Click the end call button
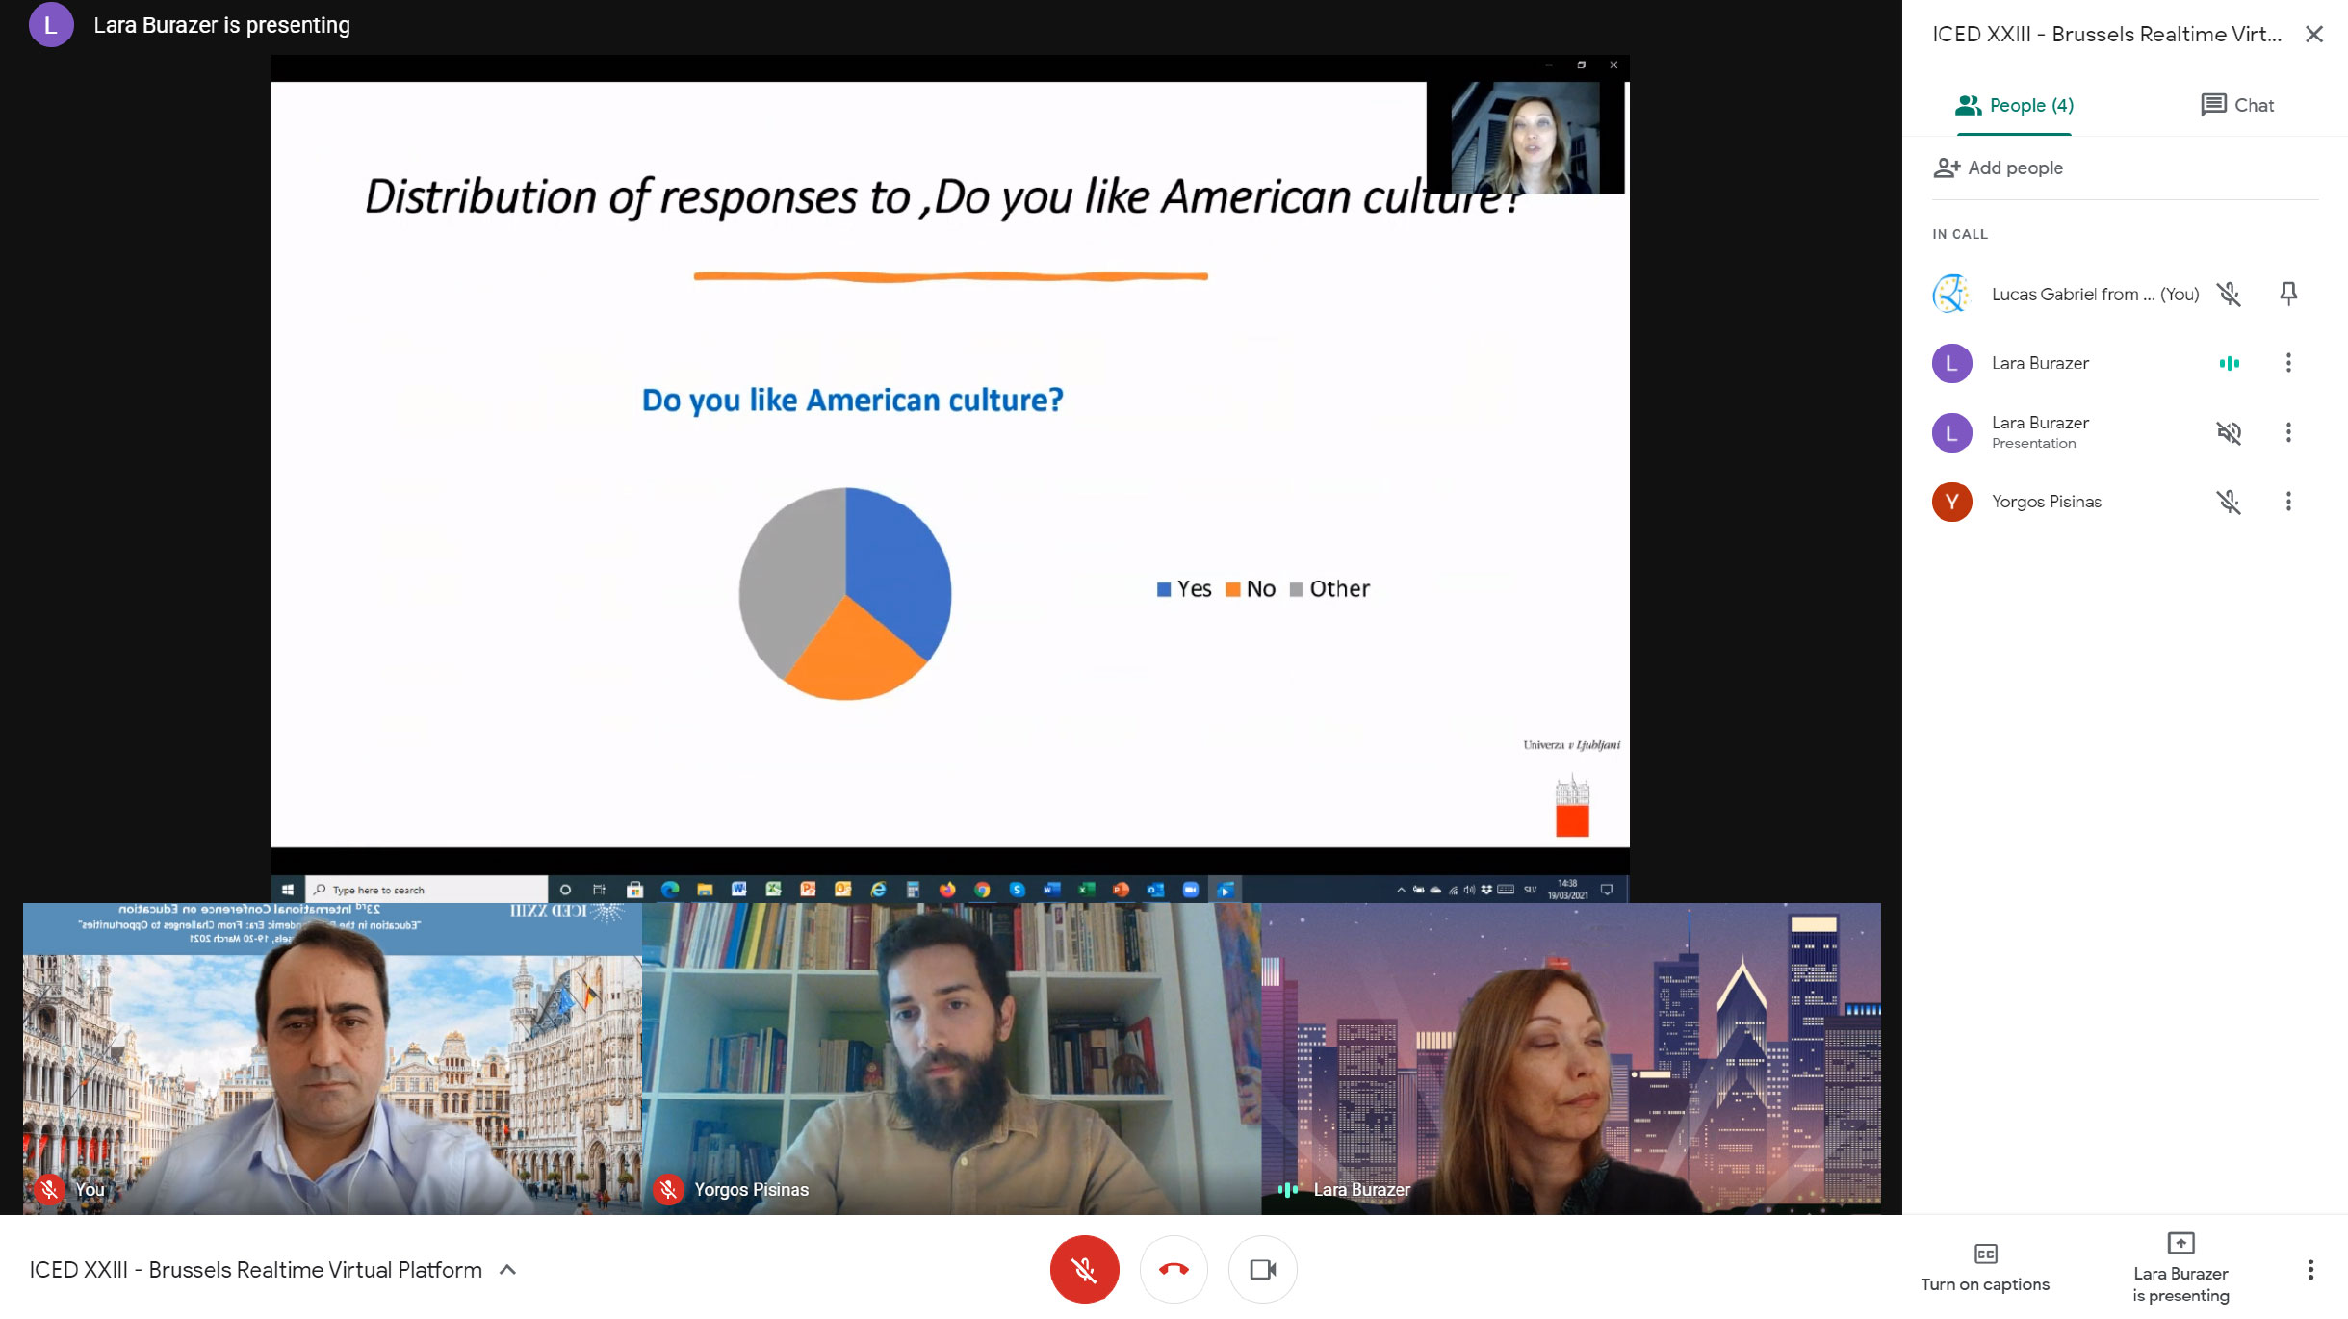This screenshot has height=1319, width=2348. tap(1174, 1269)
